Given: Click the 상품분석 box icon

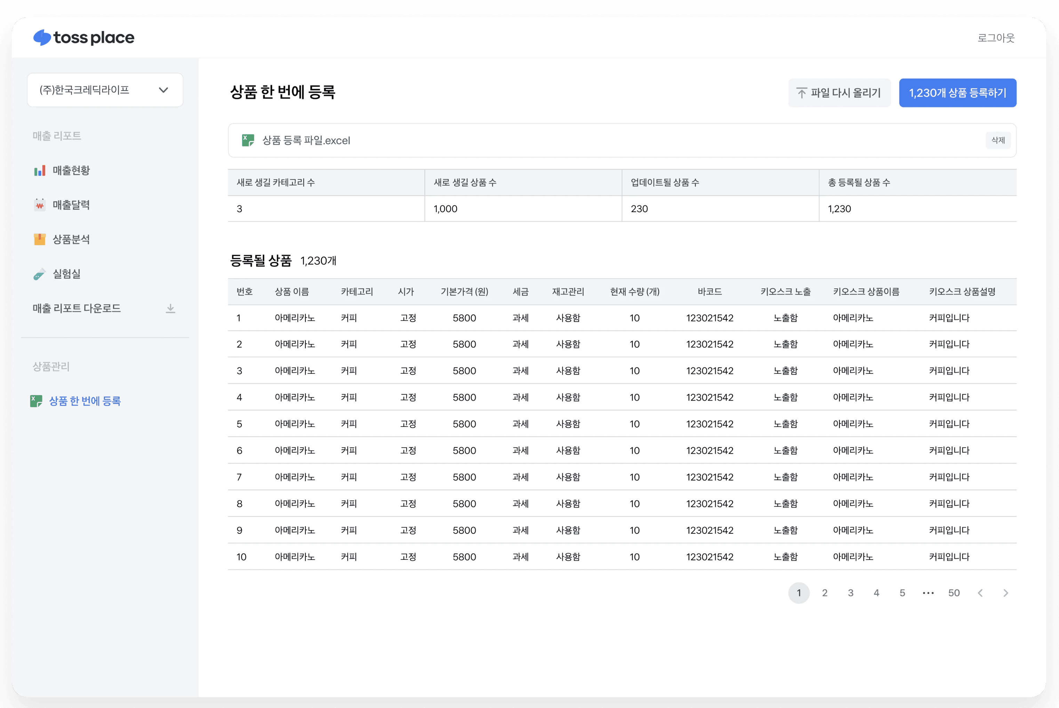Looking at the screenshot, I should (x=40, y=239).
